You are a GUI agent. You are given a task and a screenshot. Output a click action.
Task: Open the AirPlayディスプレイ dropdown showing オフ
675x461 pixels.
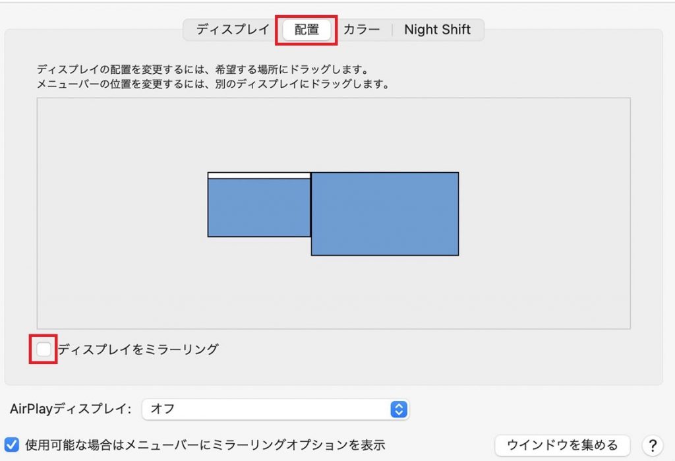tap(267, 409)
